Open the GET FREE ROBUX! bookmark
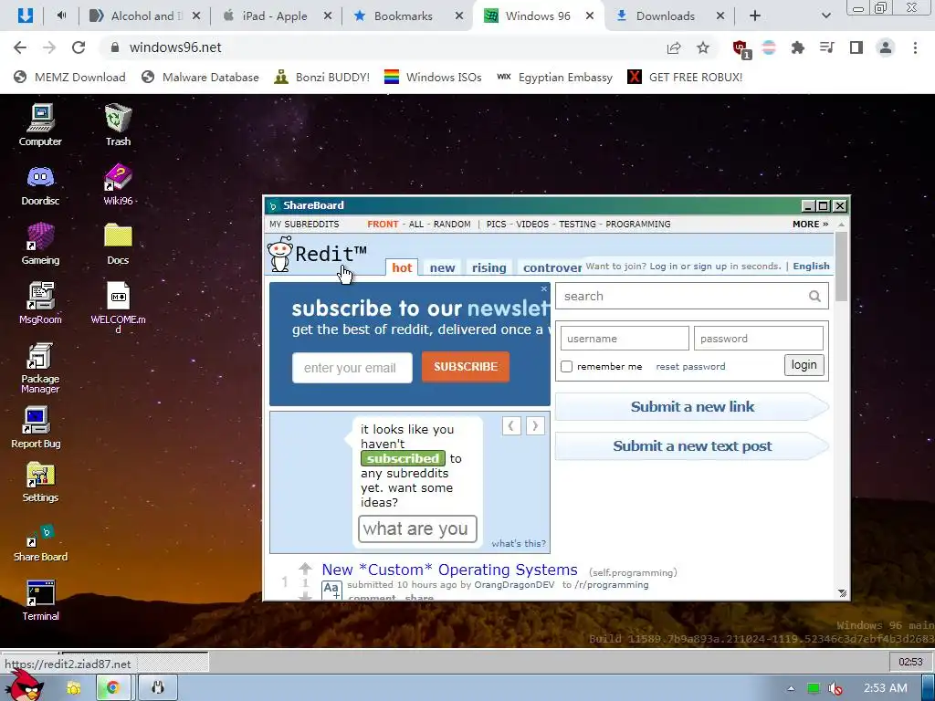Screen dimensions: 935x701 tap(685, 77)
